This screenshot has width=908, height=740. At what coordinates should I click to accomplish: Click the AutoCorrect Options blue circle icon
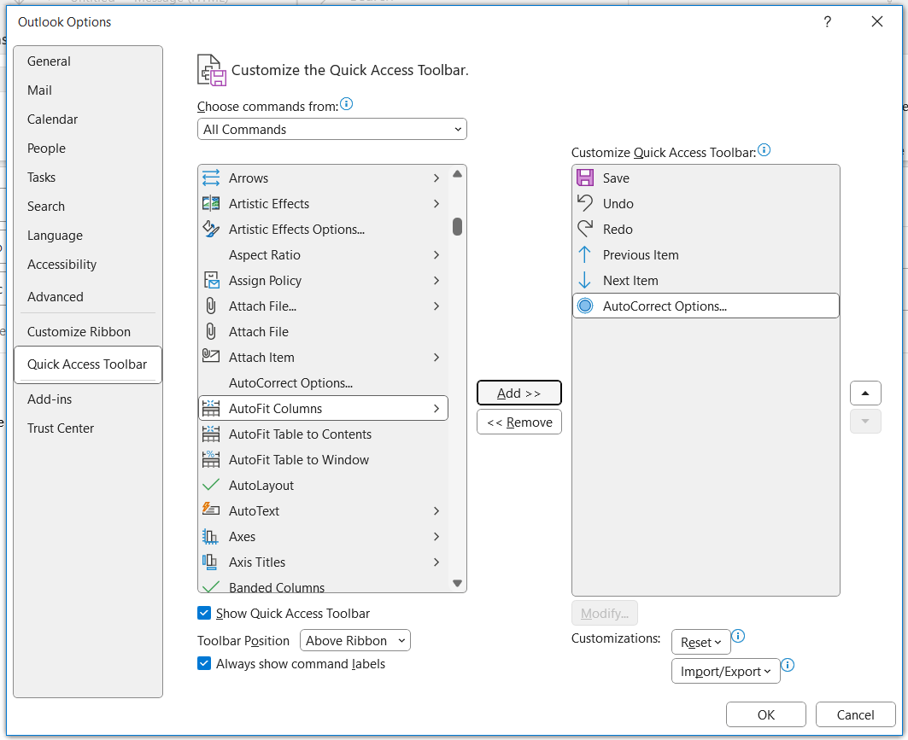[585, 306]
